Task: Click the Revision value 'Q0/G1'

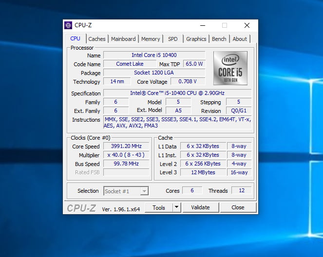Action: pos(239,110)
